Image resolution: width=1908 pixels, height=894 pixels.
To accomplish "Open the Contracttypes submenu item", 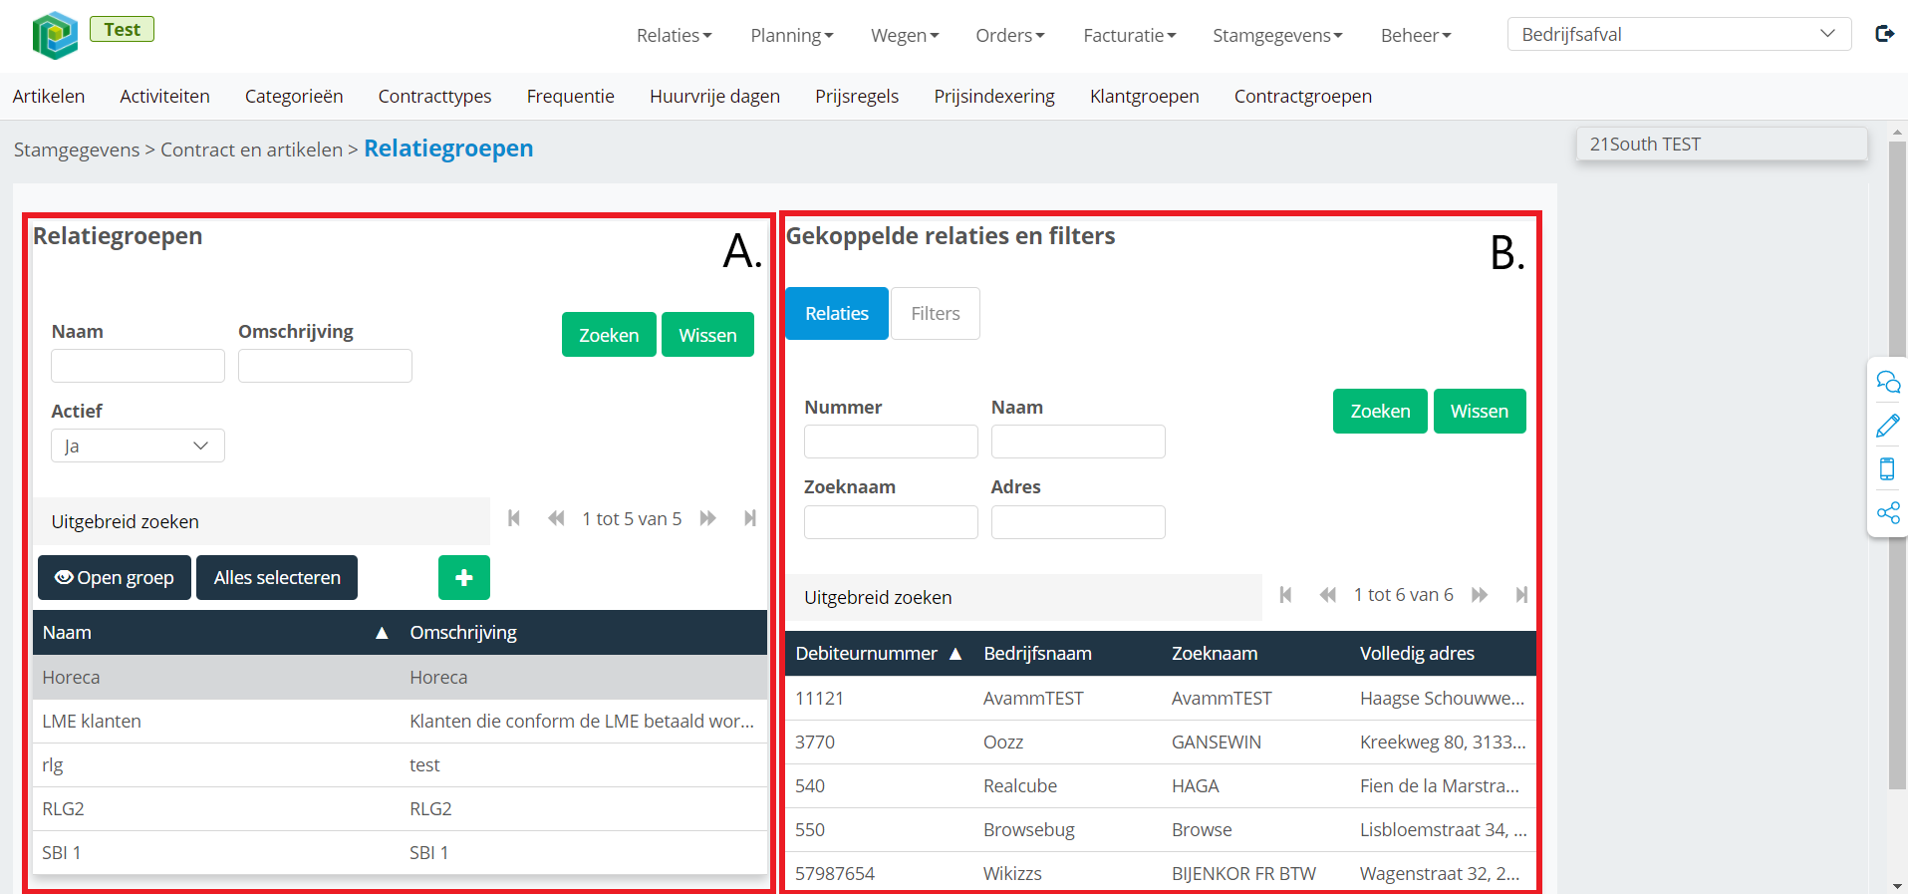I will [434, 97].
